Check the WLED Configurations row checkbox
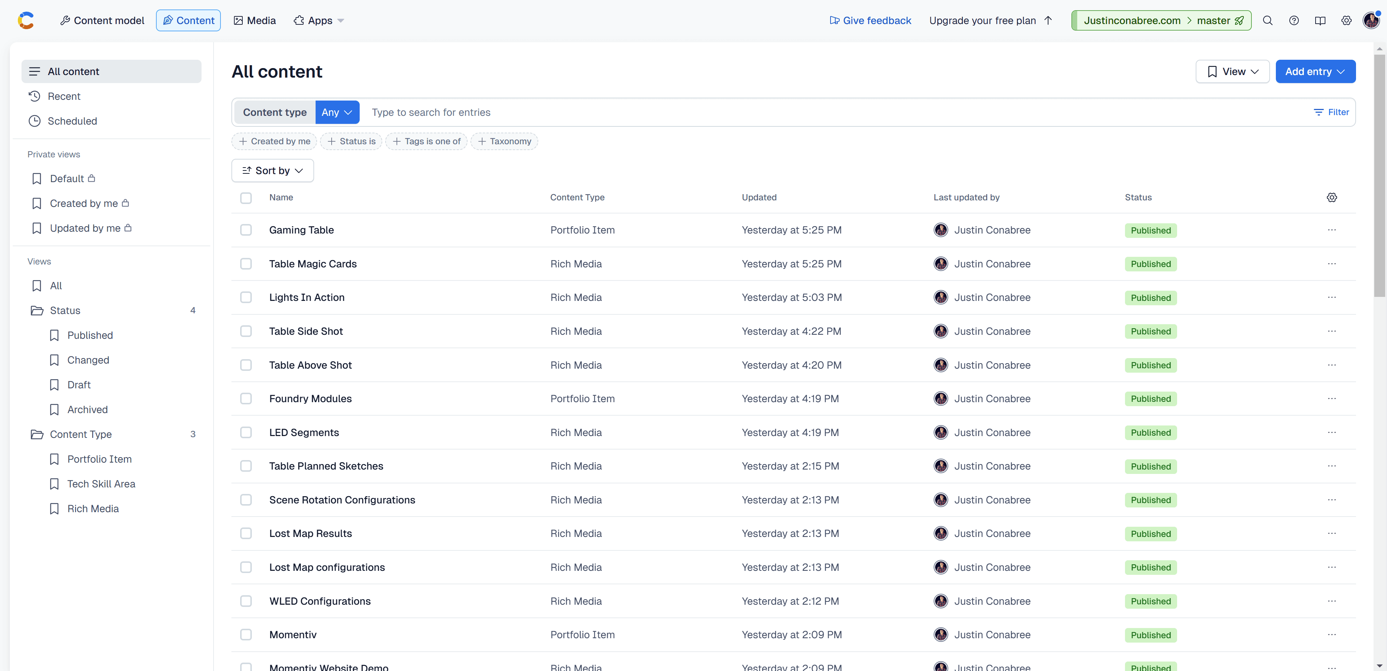Viewport: 1387px width, 671px height. (246, 601)
